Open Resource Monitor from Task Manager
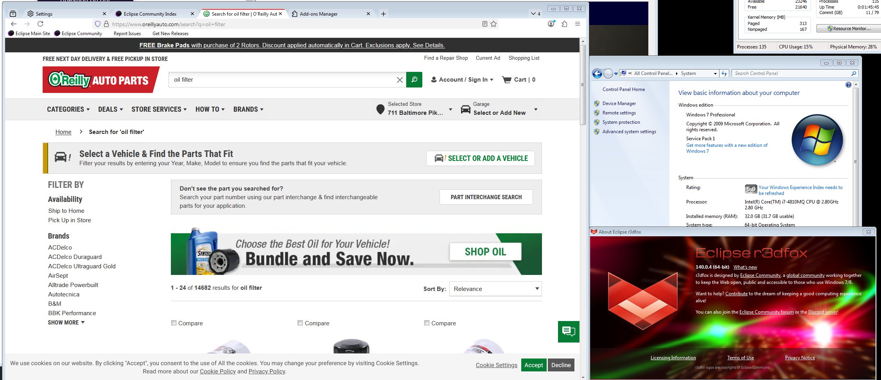 tap(849, 29)
